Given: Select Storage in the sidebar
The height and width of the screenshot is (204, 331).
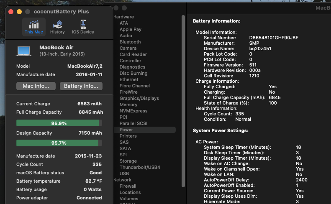Looking at the screenshot, I should (x=128, y=161).
